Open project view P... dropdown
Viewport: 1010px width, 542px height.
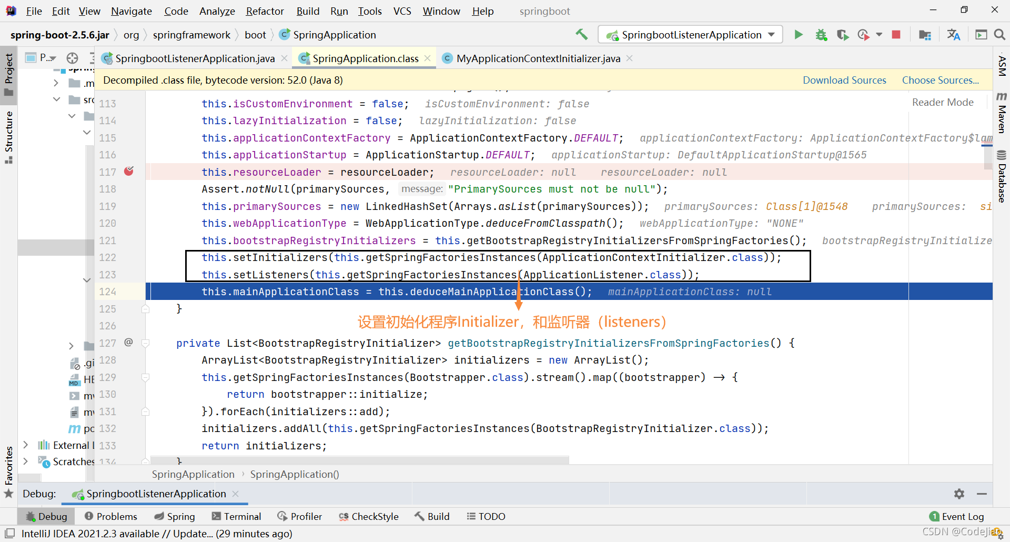pyautogui.click(x=41, y=58)
